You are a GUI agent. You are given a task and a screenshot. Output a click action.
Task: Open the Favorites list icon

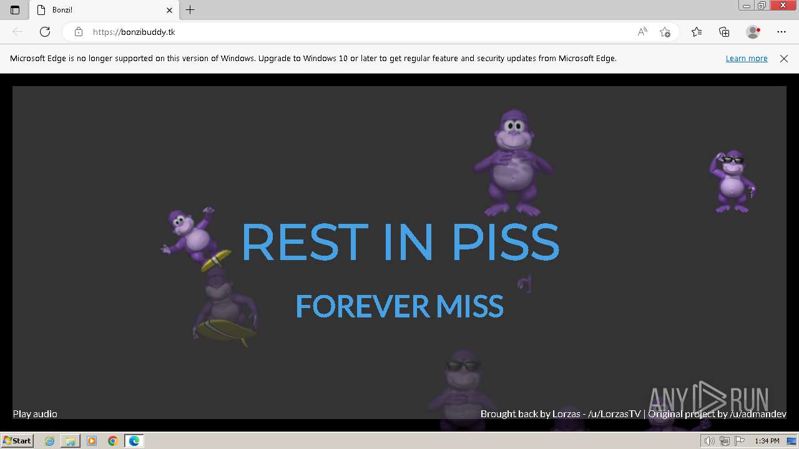pos(697,32)
